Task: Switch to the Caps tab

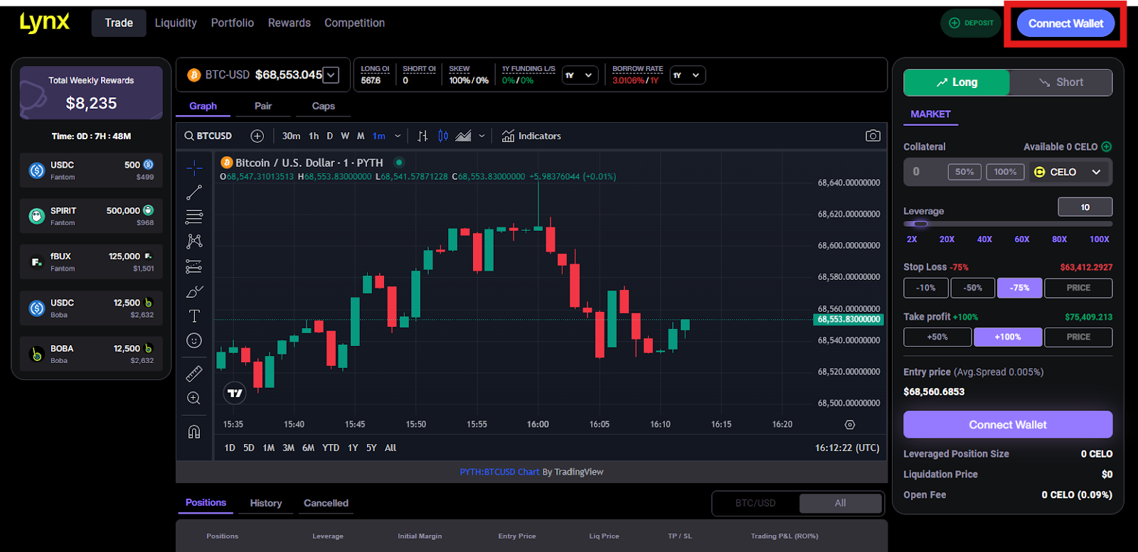Action: pyautogui.click(x=324, y=106)
